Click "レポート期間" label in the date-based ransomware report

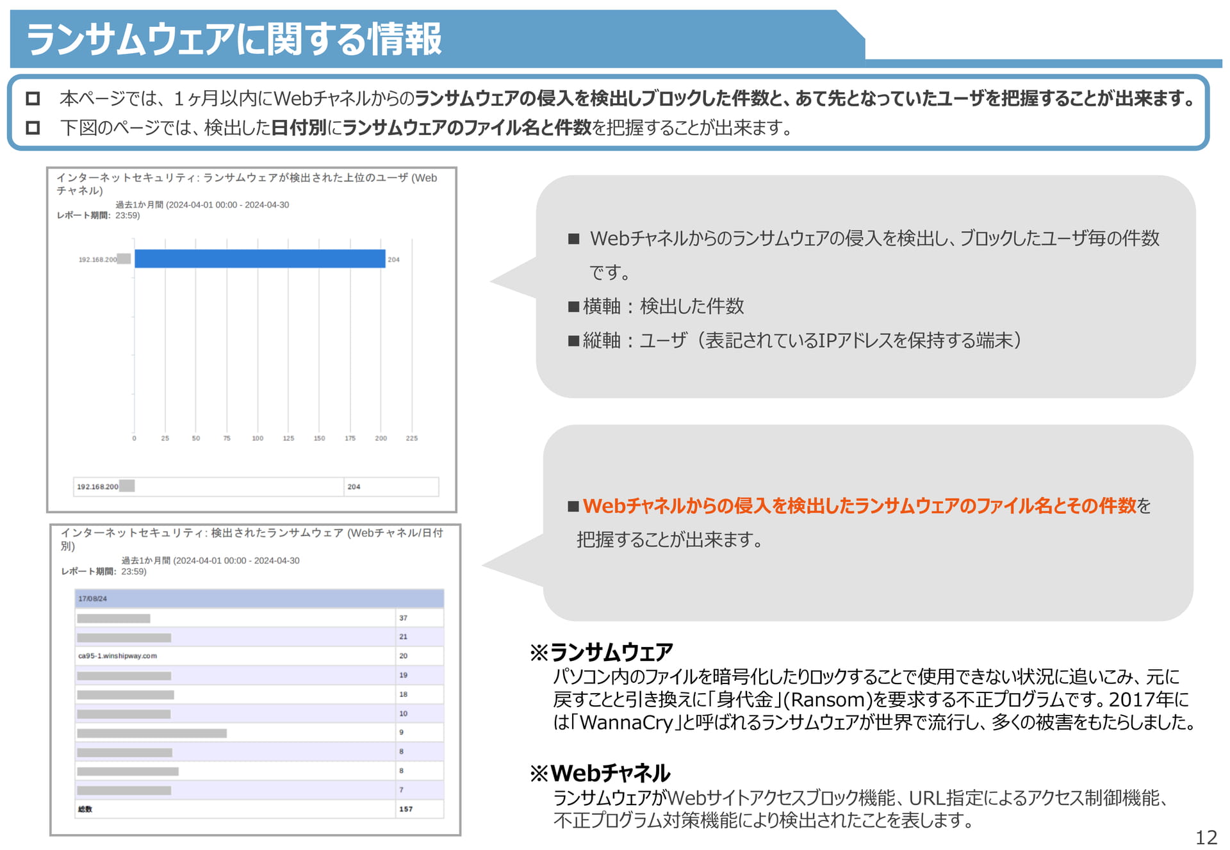(x=88, y=571)
